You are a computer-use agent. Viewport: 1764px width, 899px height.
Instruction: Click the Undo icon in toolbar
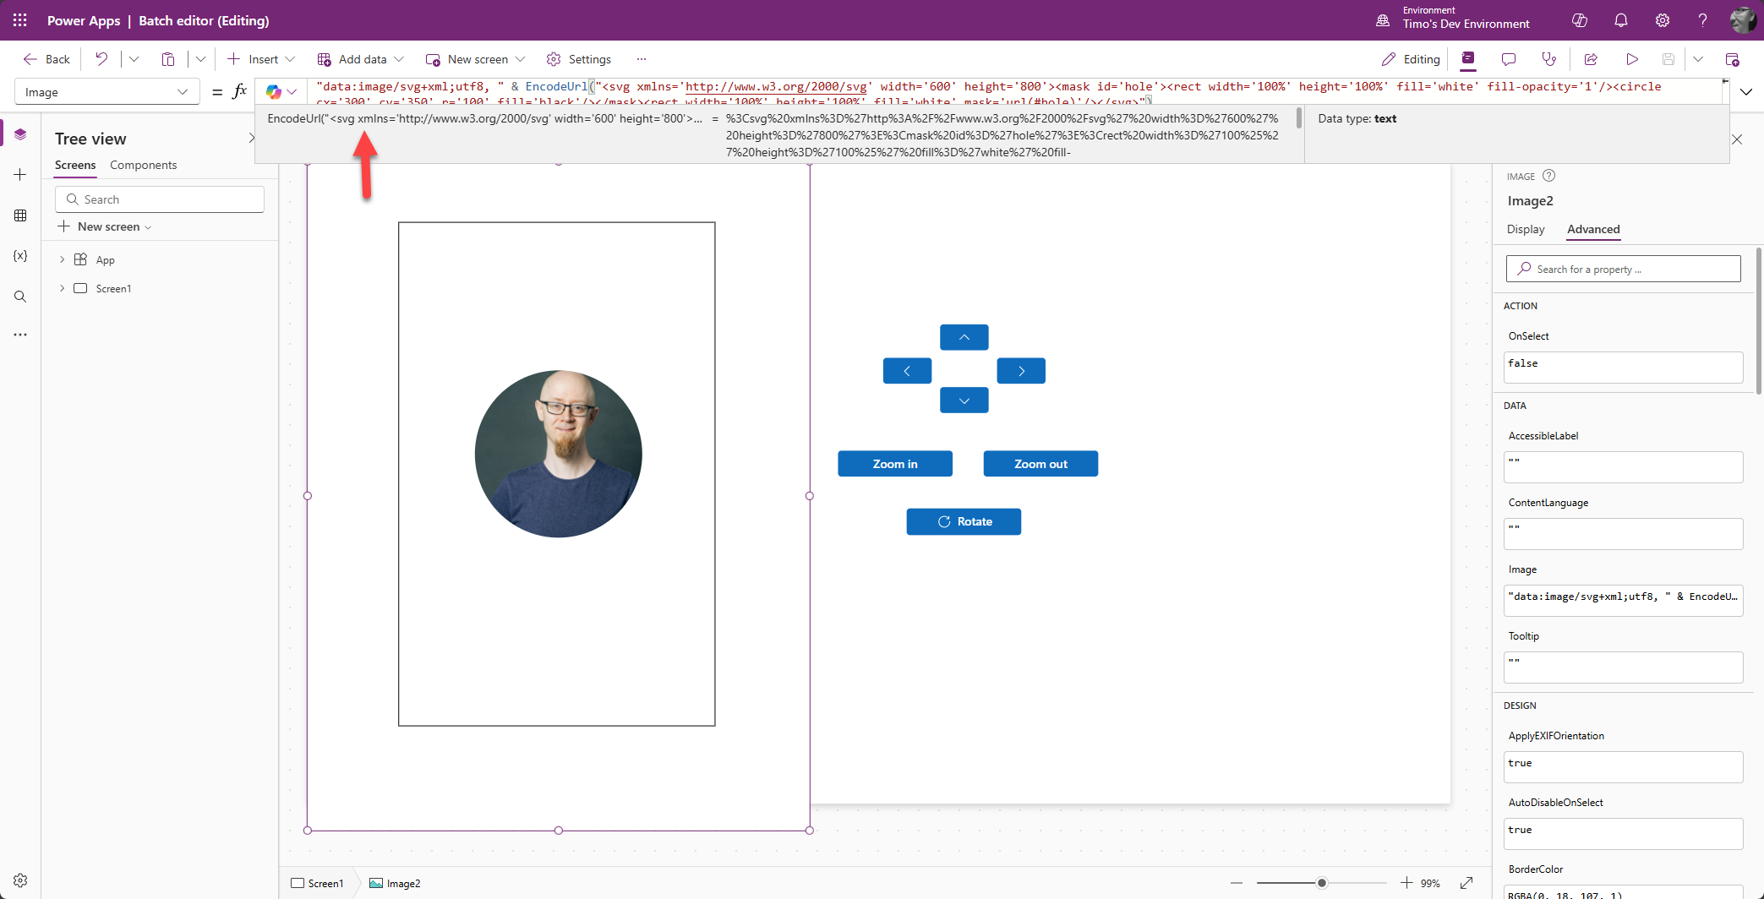[101, 59]
